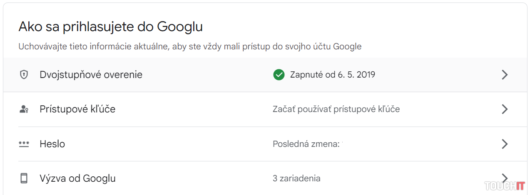The width and height of the screenshot is (530, 195).
Task: Click 'Zapnuté od 6. 5. 2019' status text
Action: click(x=332, y=75)
